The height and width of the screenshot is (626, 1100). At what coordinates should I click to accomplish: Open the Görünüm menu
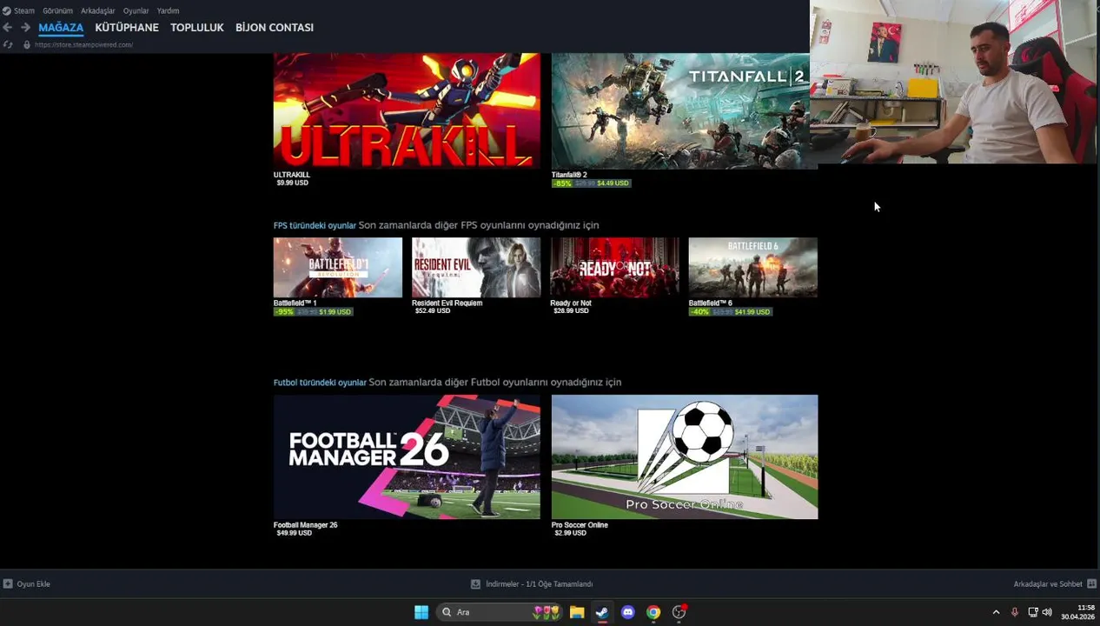pyautogui.click(x=57, y=10)
